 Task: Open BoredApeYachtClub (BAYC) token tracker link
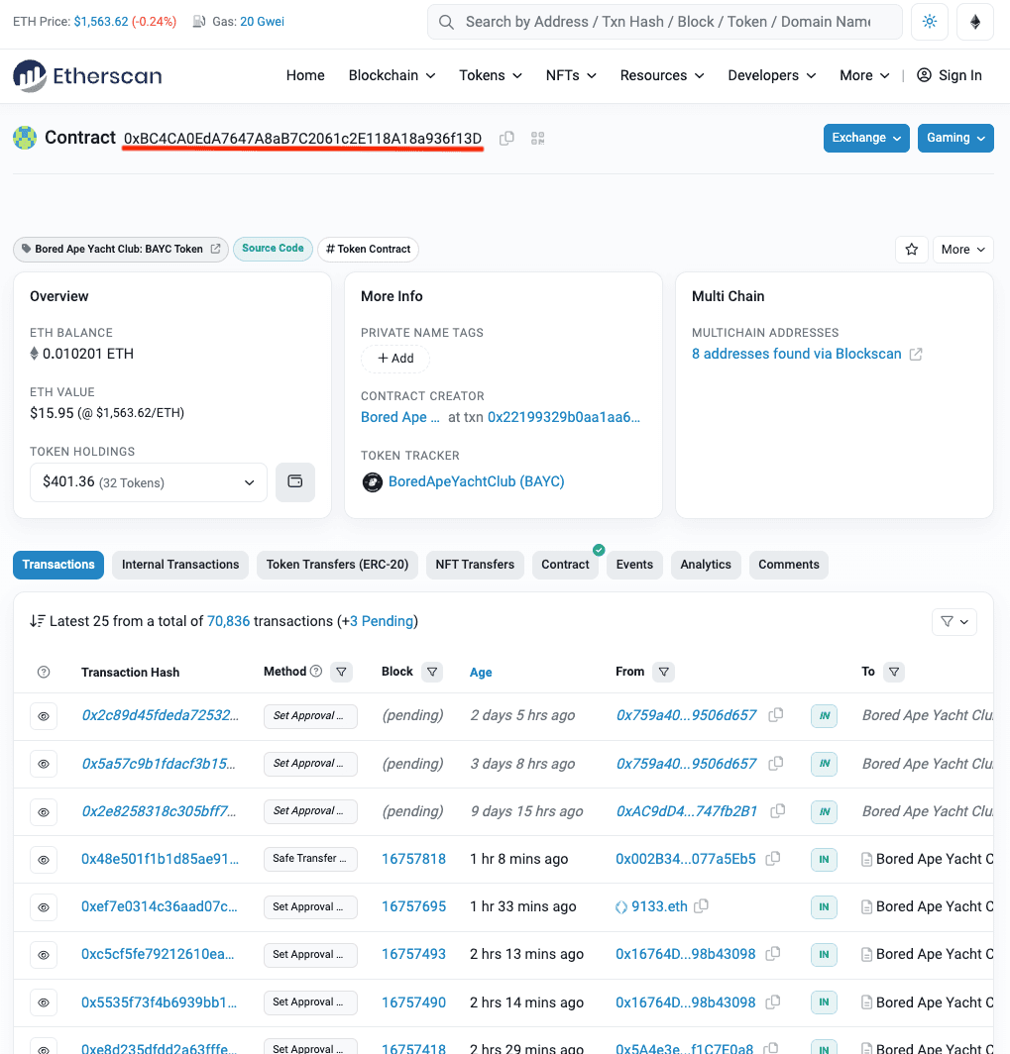click(476, 482)
